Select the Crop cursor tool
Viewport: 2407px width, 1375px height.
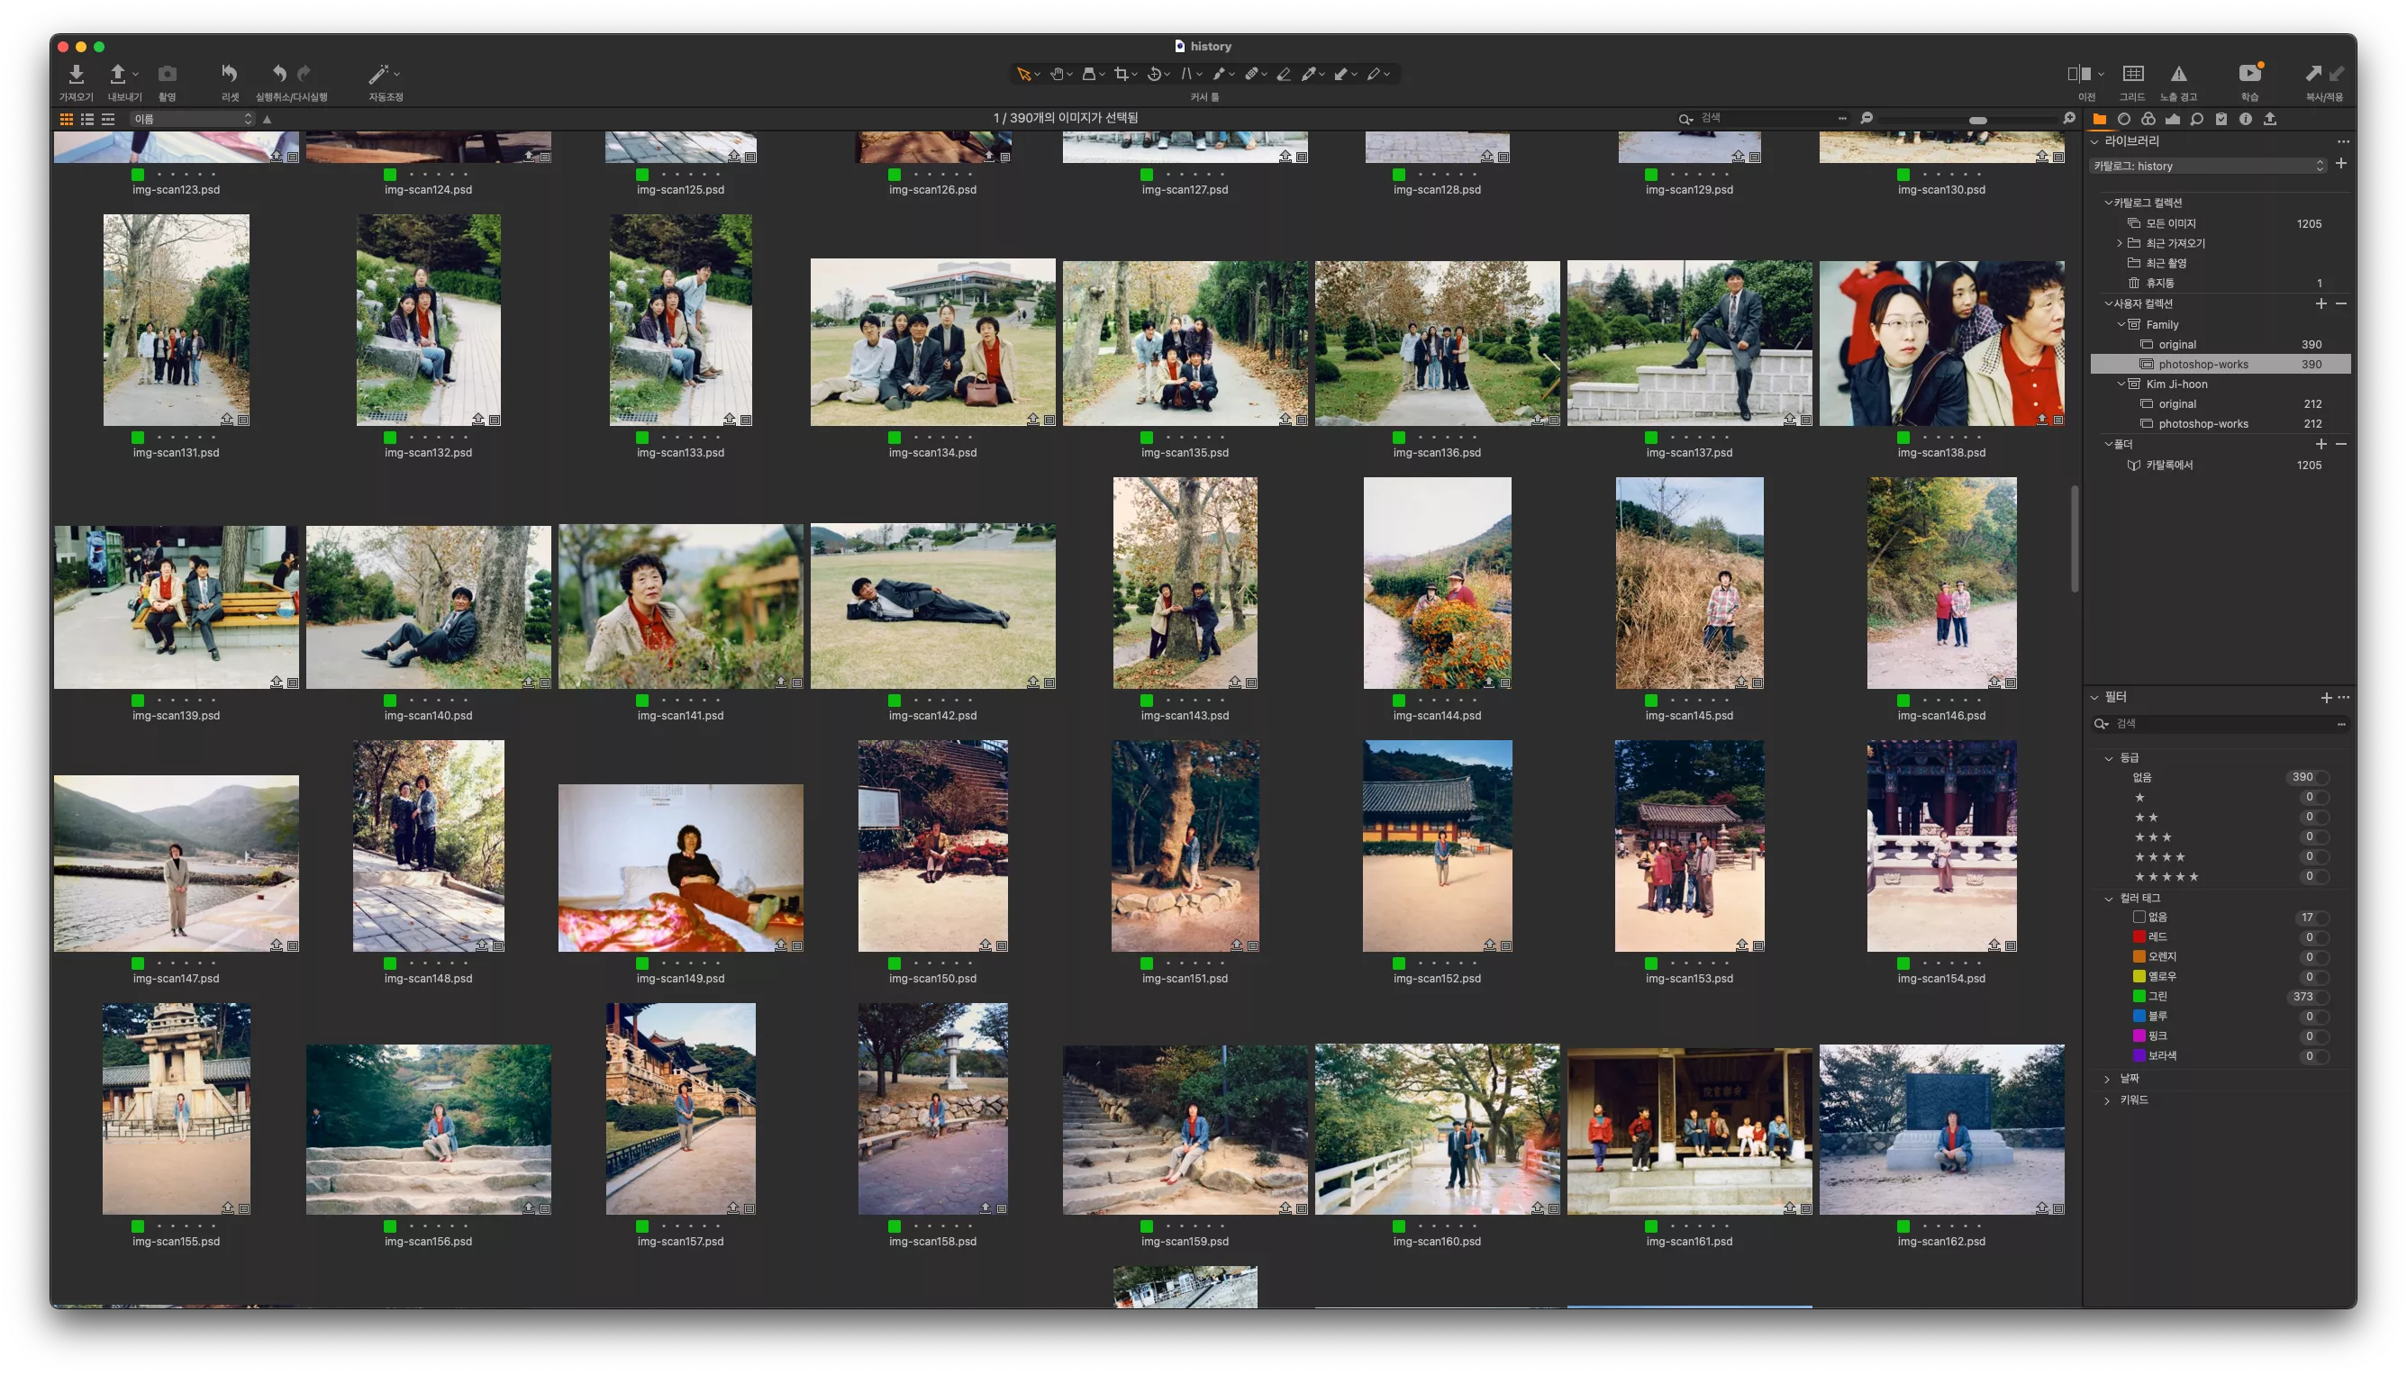[1121, 74]
